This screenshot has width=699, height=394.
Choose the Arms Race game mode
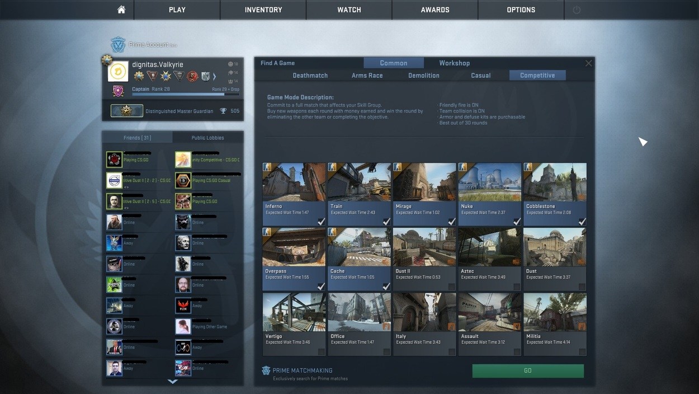pyautogui.click(x=367, y=76)
